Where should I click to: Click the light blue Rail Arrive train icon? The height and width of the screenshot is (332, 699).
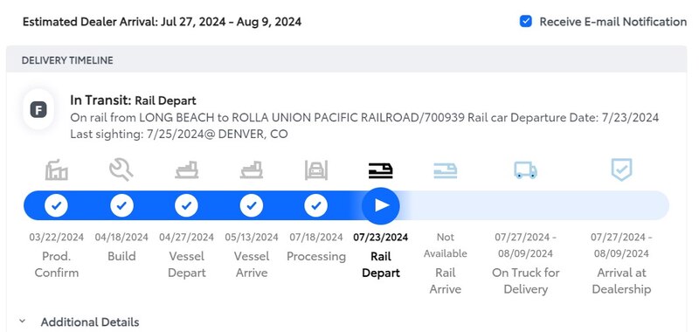pos(446,170)
